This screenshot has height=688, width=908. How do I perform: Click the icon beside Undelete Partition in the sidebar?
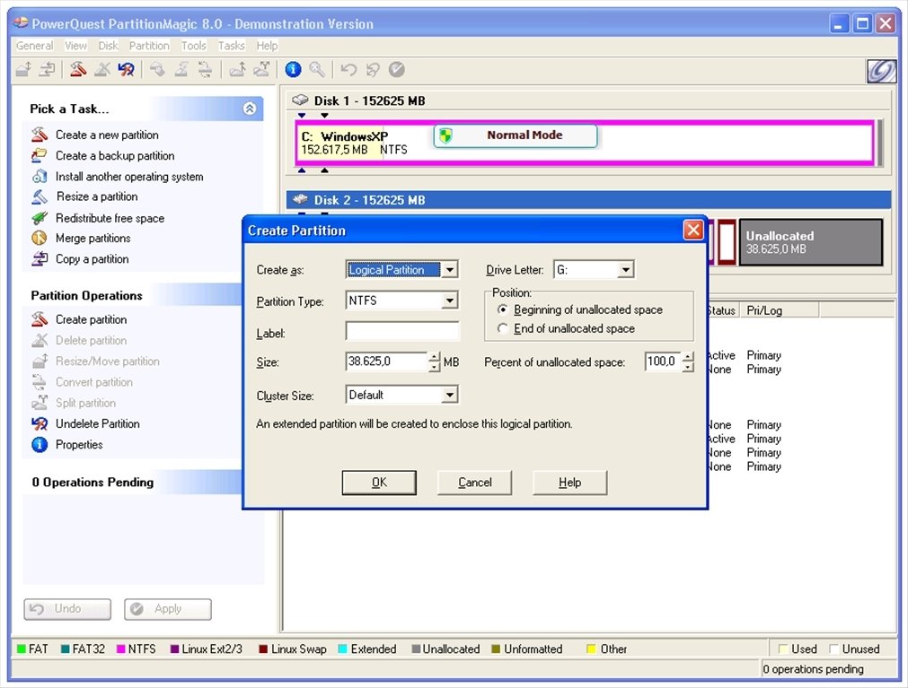tap(40, 423)
